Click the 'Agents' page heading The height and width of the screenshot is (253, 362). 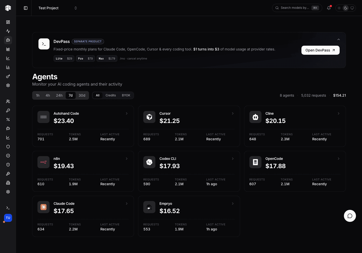pos(45,77)
